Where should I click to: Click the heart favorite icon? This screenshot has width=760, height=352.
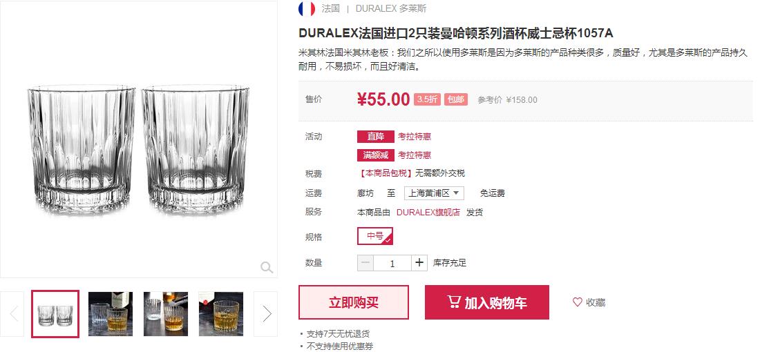coord(578,302)
